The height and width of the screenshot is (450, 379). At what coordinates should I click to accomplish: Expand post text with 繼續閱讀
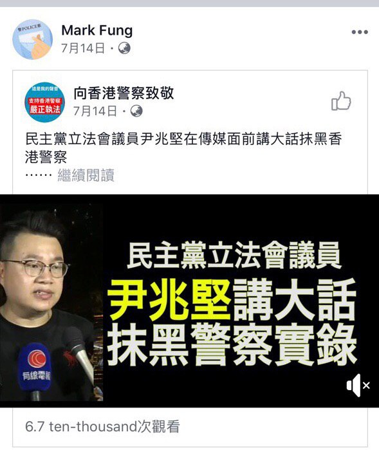tap(86, 175)
